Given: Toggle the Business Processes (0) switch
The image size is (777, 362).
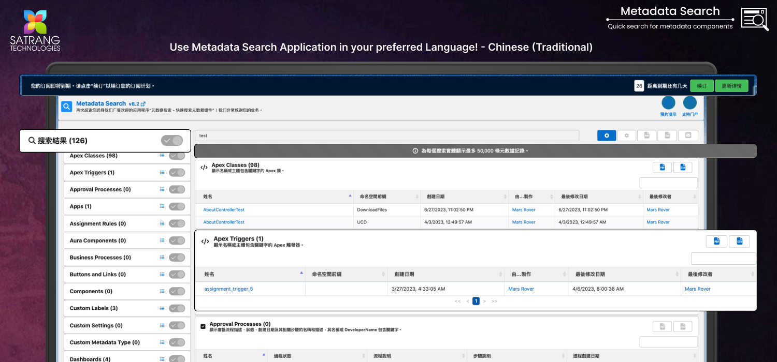Looking at the screenshot, I should pos(177,258).
